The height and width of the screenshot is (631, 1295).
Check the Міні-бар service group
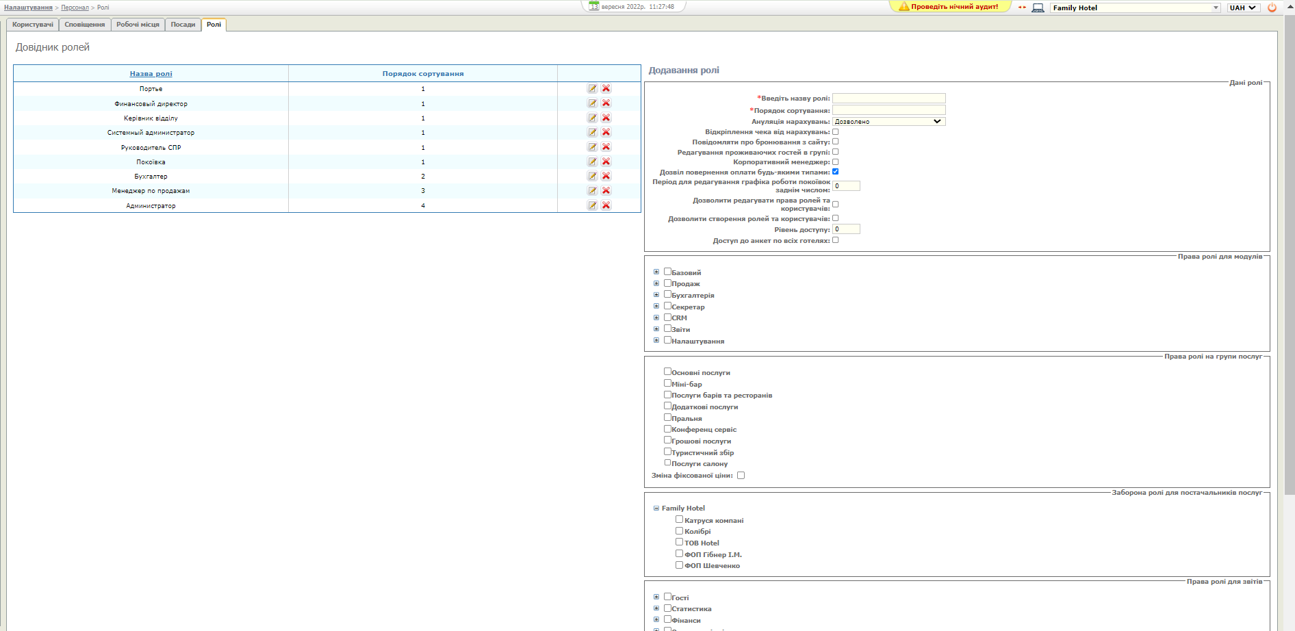pos(667,383)
